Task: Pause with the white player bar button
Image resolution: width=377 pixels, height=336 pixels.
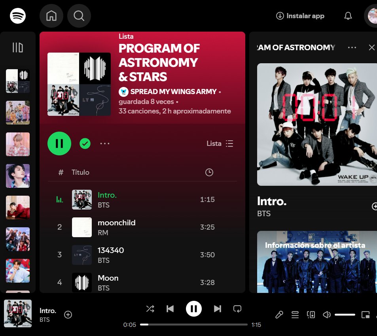Action: click(193, 309)
